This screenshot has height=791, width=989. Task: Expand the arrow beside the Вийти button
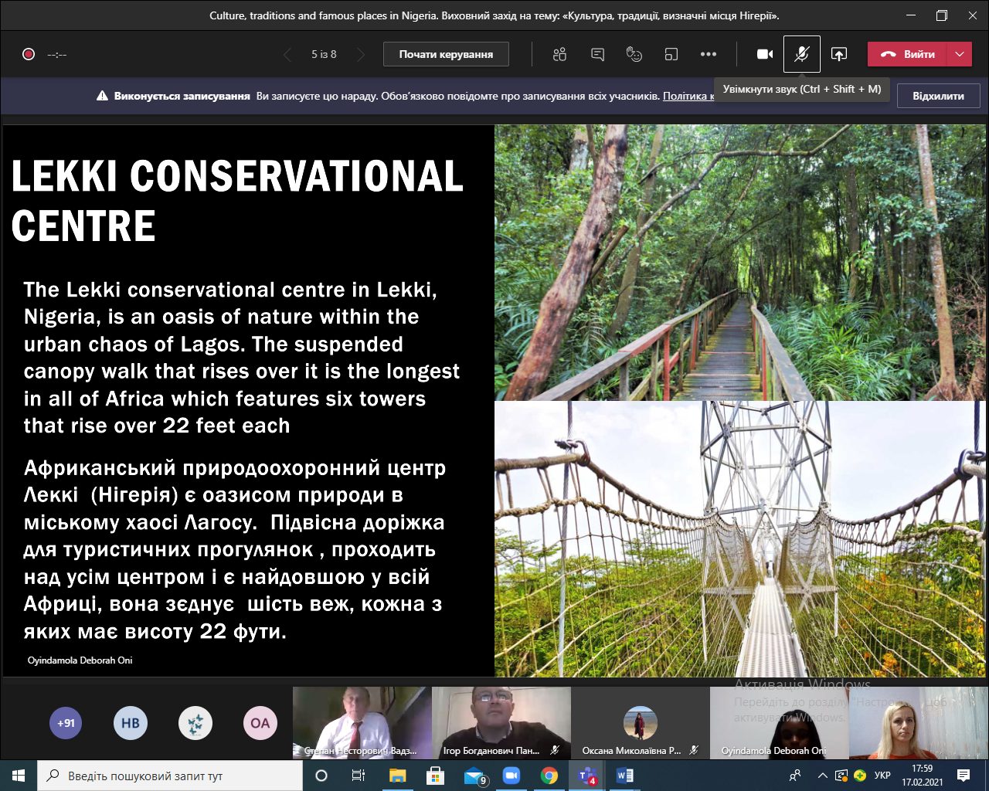click(x=960, y=54)
